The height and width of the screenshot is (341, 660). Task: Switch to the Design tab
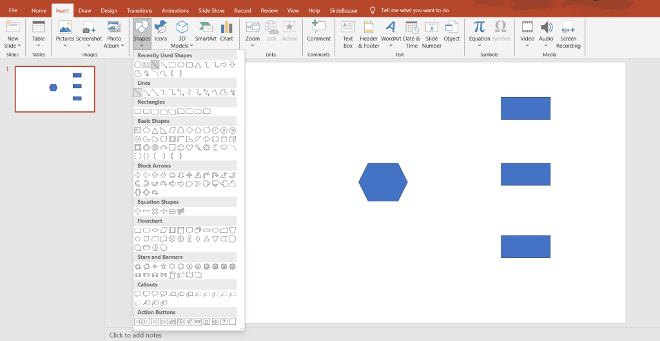pyautogui.click(x=109, y=11)
